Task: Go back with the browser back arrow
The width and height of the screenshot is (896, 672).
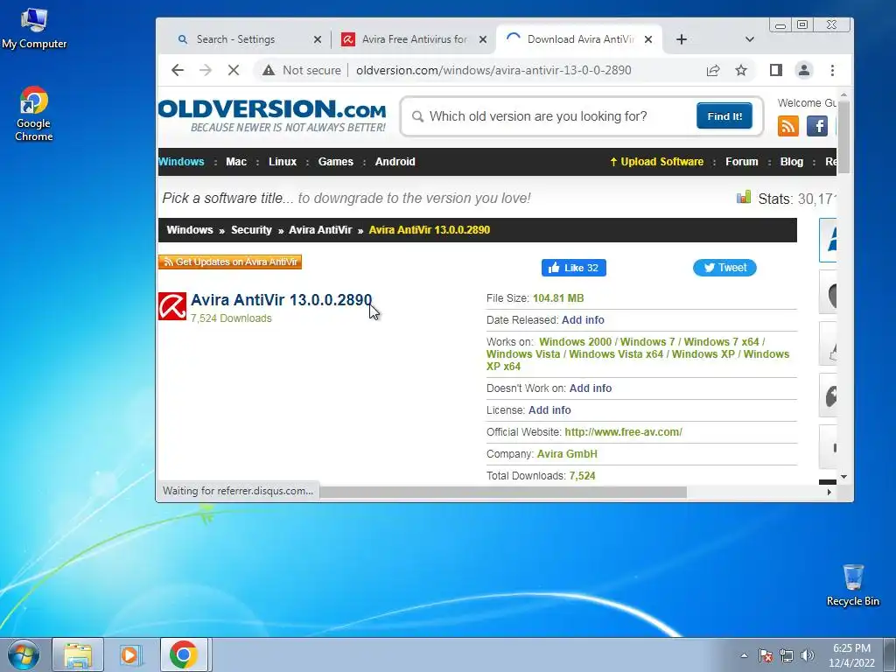Action: coord(177,70)
